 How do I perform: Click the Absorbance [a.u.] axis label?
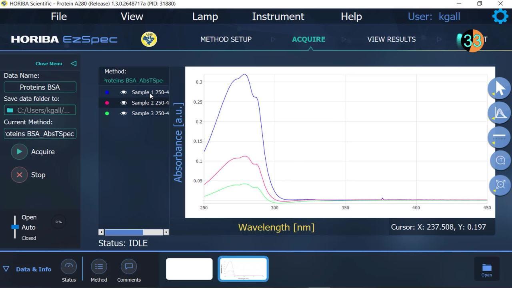point(178,142)
